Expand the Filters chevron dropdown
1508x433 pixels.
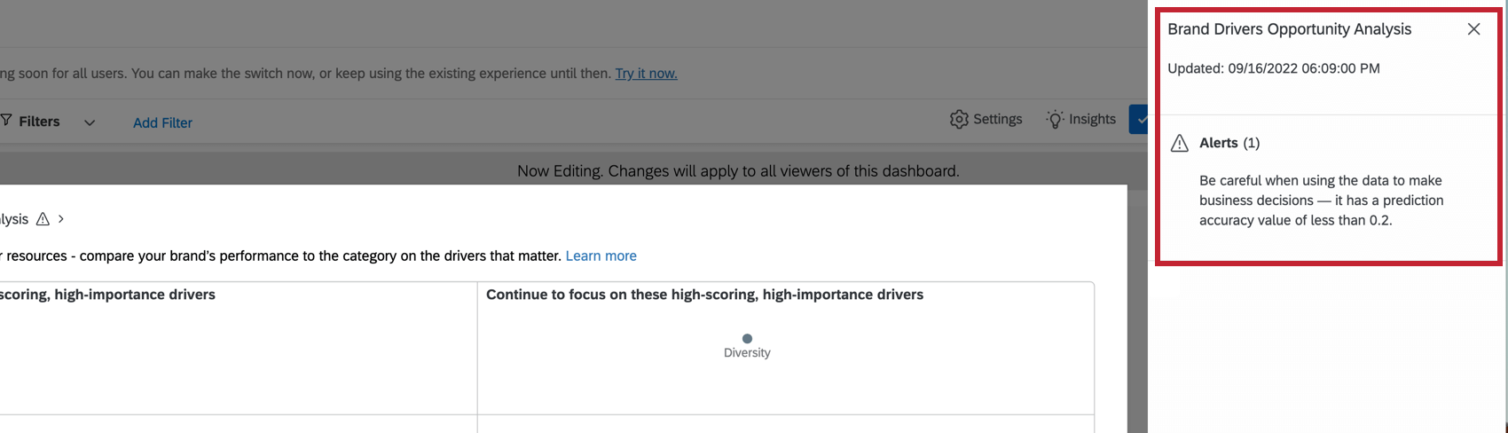[90, 122]
